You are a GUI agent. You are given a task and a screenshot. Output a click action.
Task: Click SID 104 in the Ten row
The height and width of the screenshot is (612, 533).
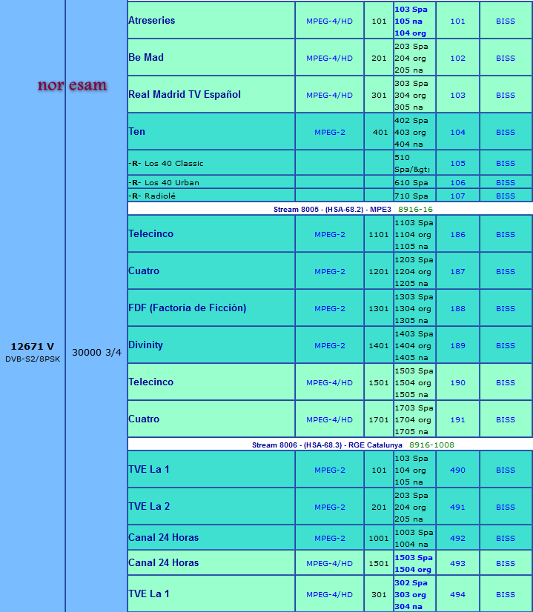[x=457, y=133]
